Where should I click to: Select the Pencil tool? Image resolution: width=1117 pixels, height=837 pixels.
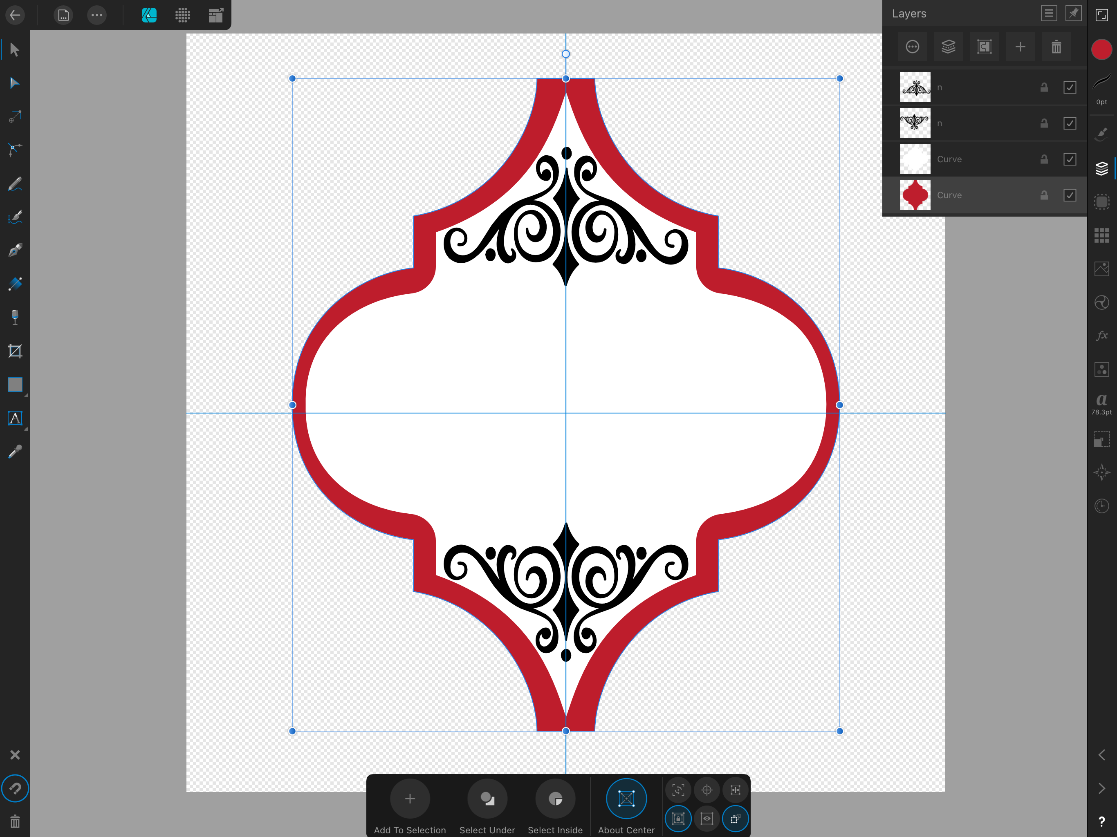(15, 184)
